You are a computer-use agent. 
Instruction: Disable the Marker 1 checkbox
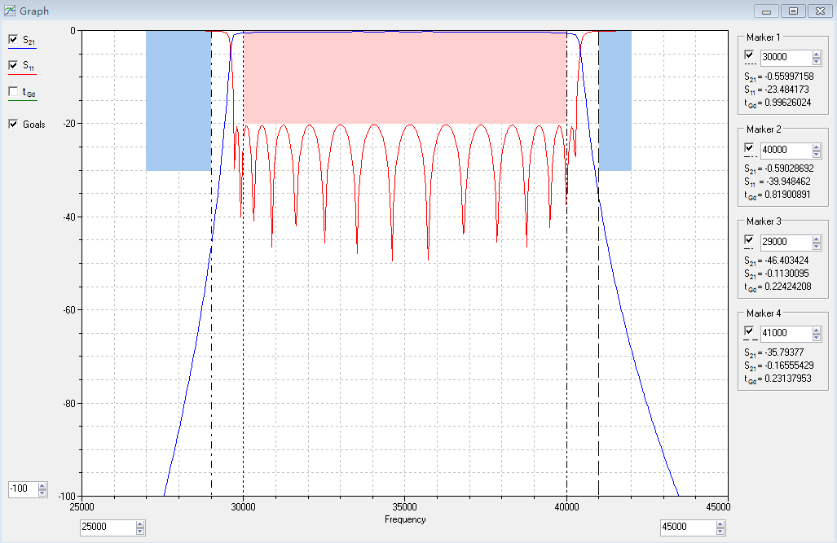pos(750,55)
